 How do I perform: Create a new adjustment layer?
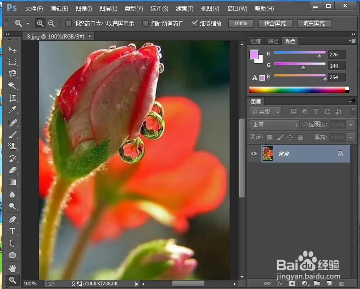click(305, 284)
